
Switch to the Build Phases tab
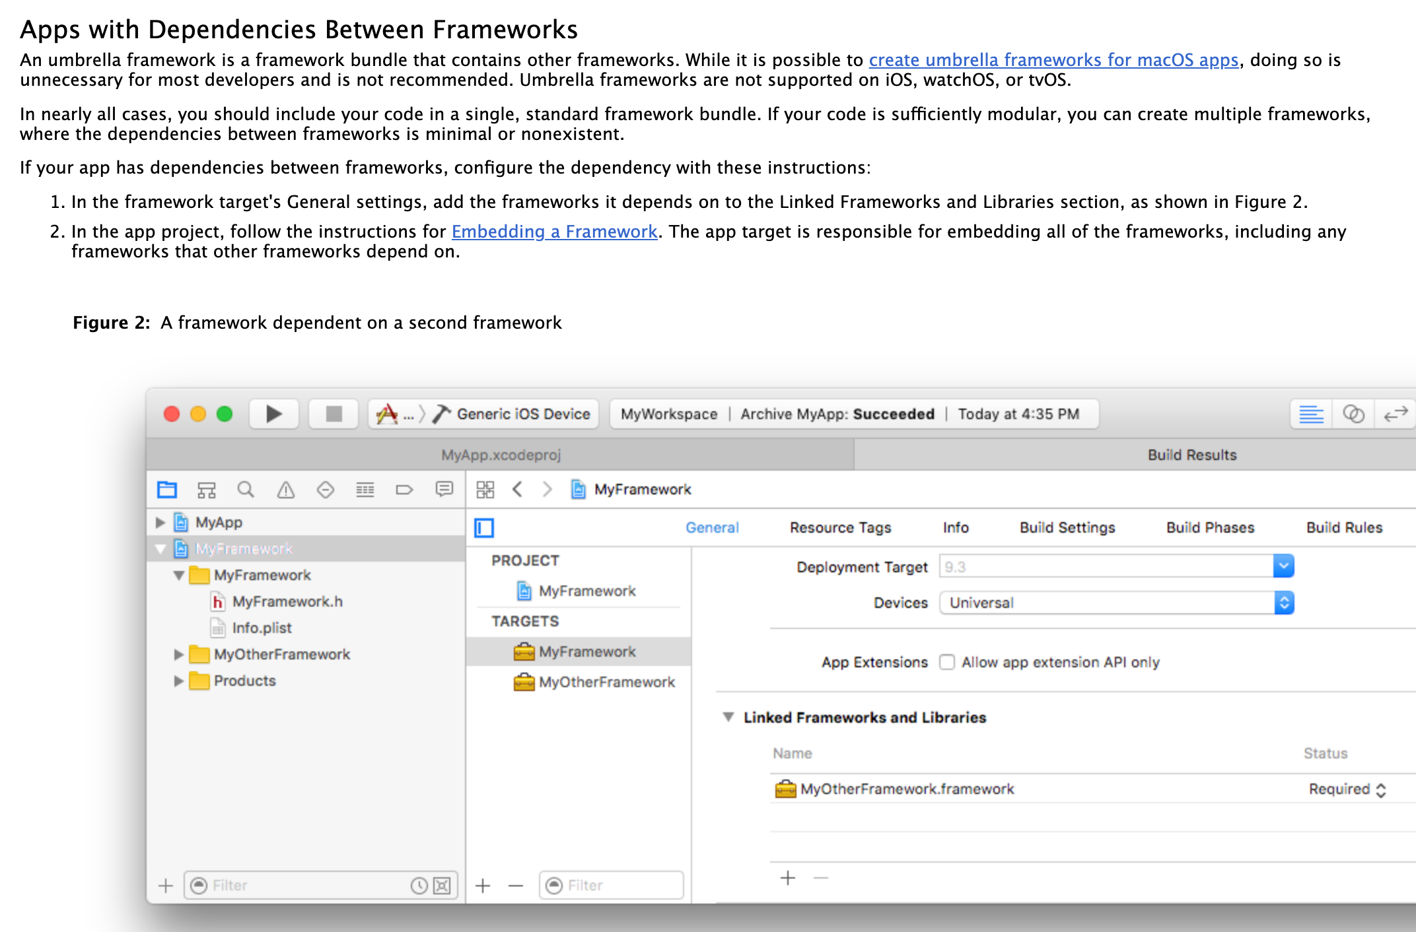click(x=1209, y=527)
